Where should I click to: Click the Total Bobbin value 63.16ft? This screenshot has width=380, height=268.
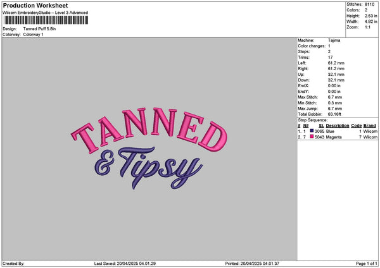pyautogui.click(x=334, y=114)
